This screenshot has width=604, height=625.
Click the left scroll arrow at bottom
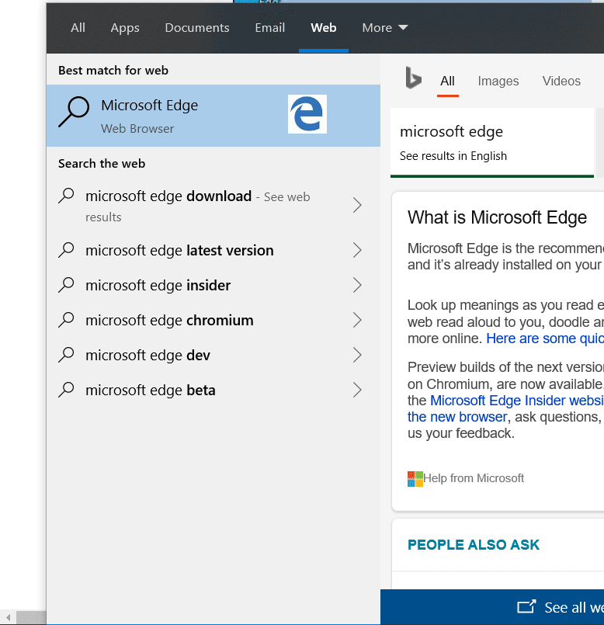[x=8, y=617]
